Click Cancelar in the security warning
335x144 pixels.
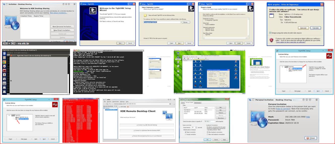(x=315, y=28)
